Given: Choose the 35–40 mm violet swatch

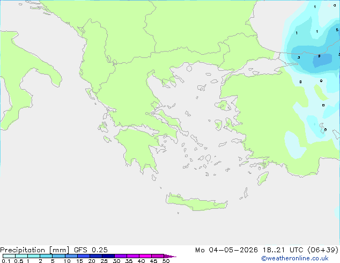Looking at the screenshot, I should click(x=133, y=256).
